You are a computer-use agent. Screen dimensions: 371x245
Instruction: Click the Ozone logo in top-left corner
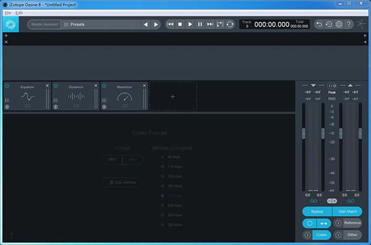(11, 24)
